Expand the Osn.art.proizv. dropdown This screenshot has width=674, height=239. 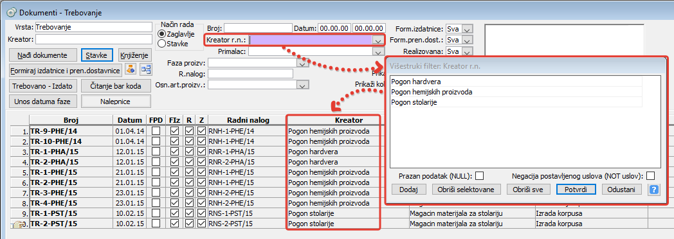(303, 85)
